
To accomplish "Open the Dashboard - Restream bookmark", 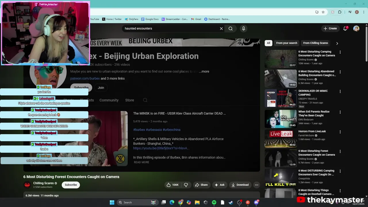I will click(217, 19).
